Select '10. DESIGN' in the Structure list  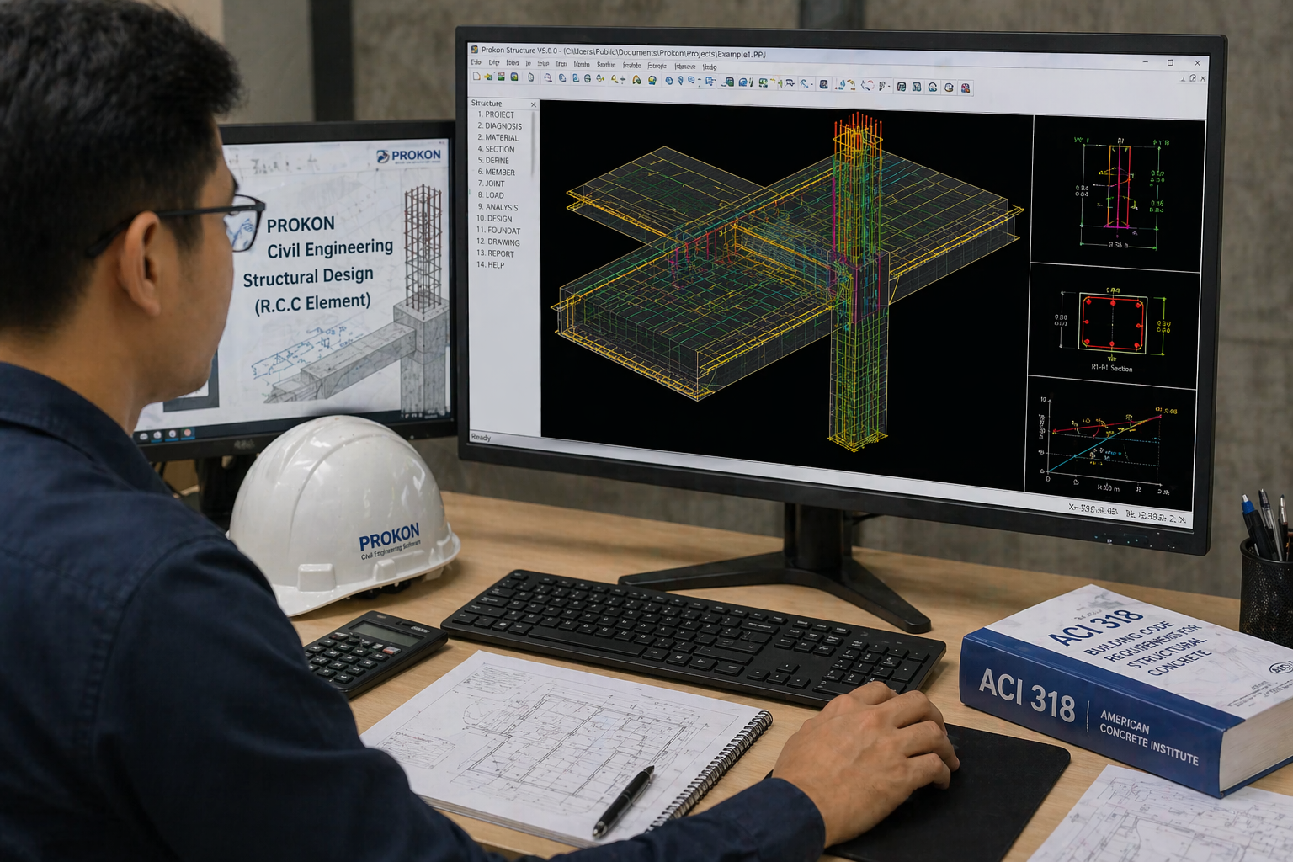494,219
